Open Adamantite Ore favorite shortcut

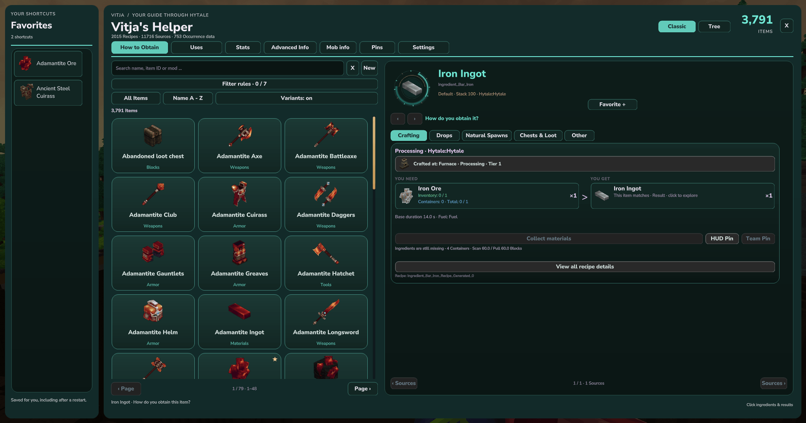pyautogui.click(x=48, y=63)
